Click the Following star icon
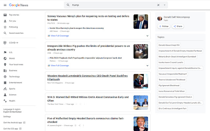This screenshot has width=210, height=131. tap(5, 27)
